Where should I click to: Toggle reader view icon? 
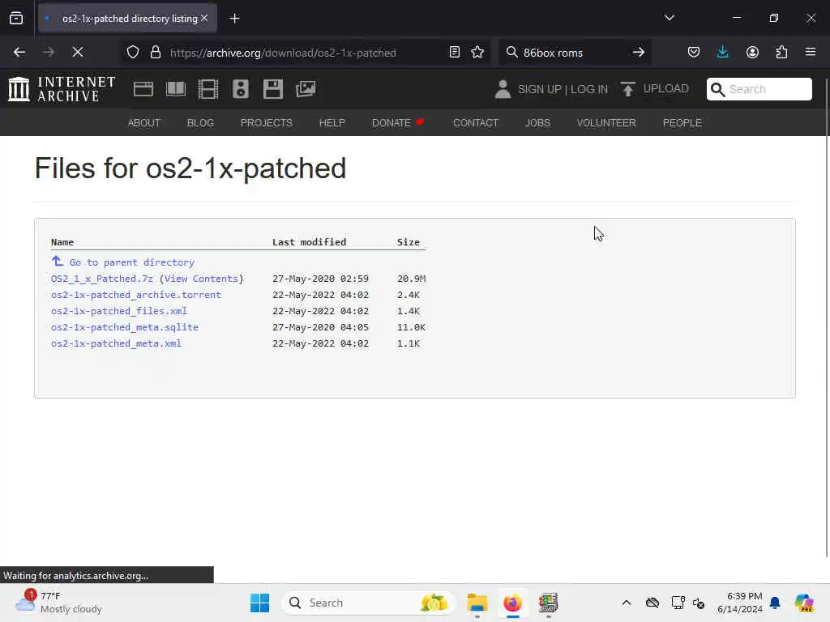454,52
